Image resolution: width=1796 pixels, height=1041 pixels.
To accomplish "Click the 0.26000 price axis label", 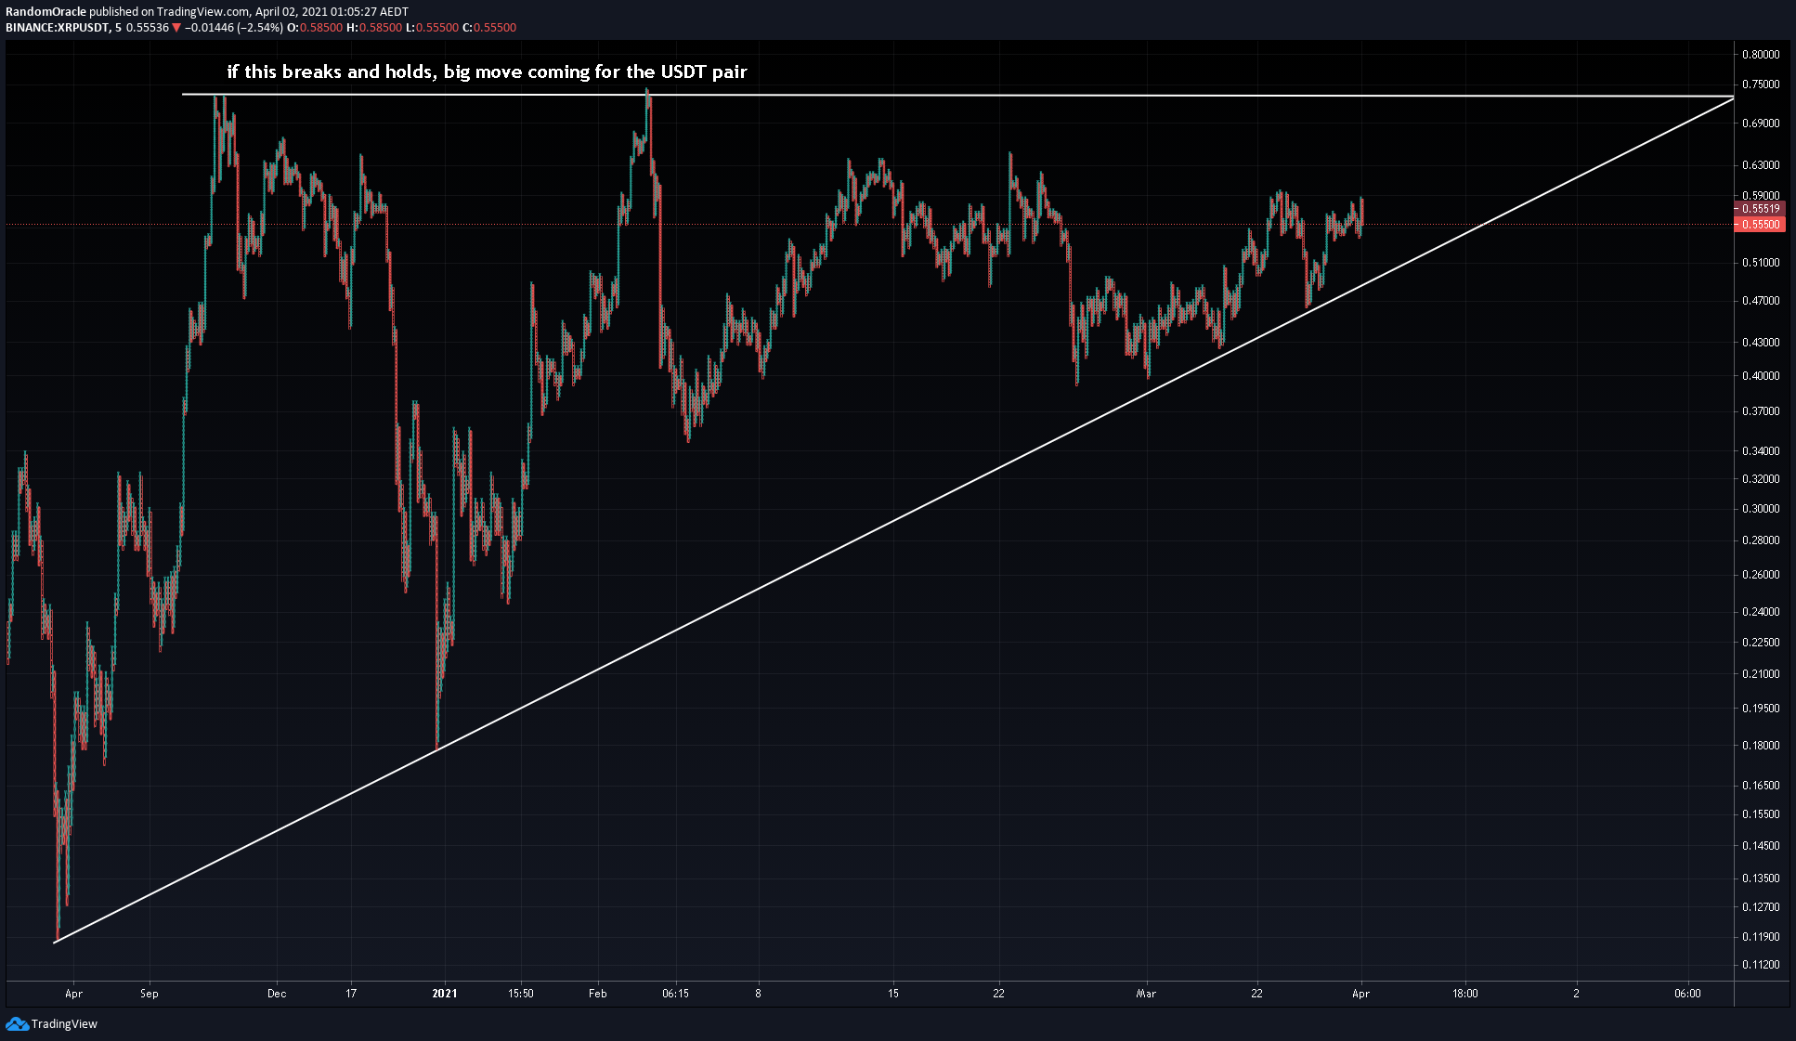I will click(x=1761, y=575).
